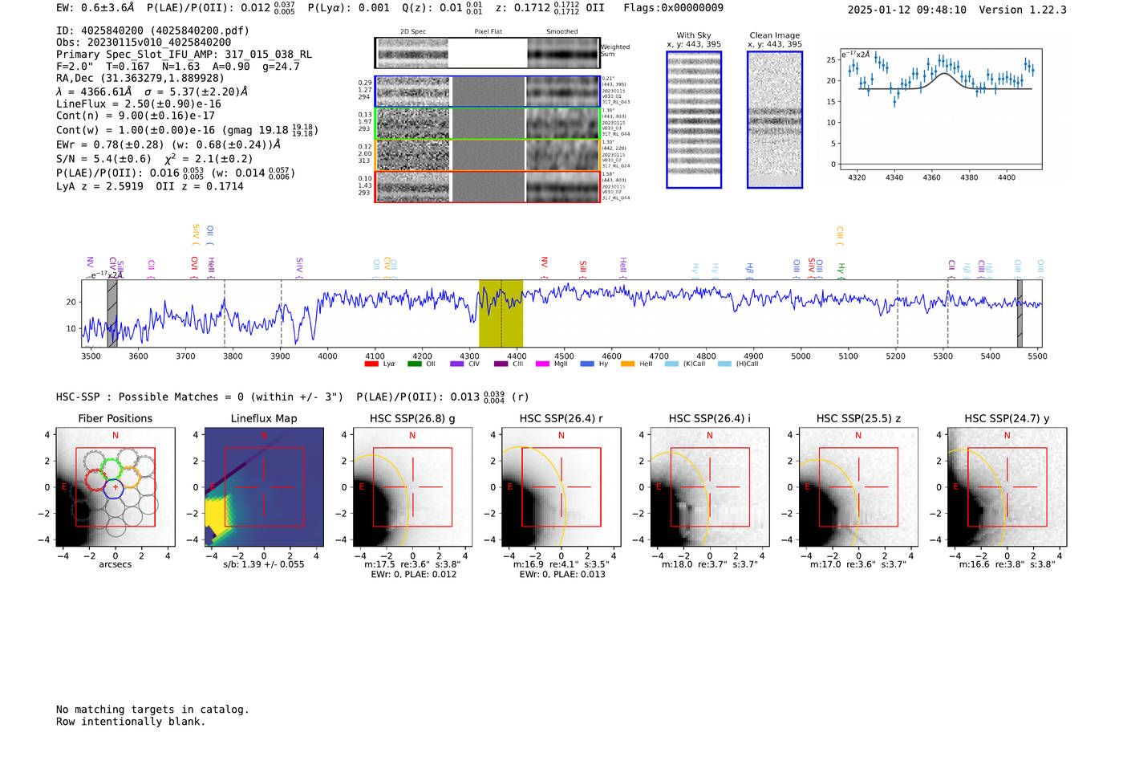This screenshot has height=765, width=1123.
Task: Click the green Hγ line label
Action: point(841,269)
